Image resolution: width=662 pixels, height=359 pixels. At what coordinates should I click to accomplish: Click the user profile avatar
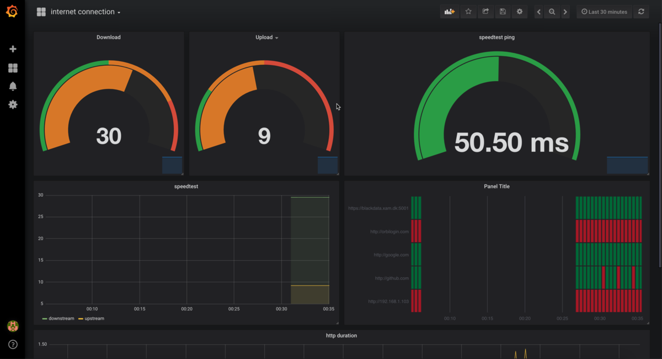tap(12, 326)
